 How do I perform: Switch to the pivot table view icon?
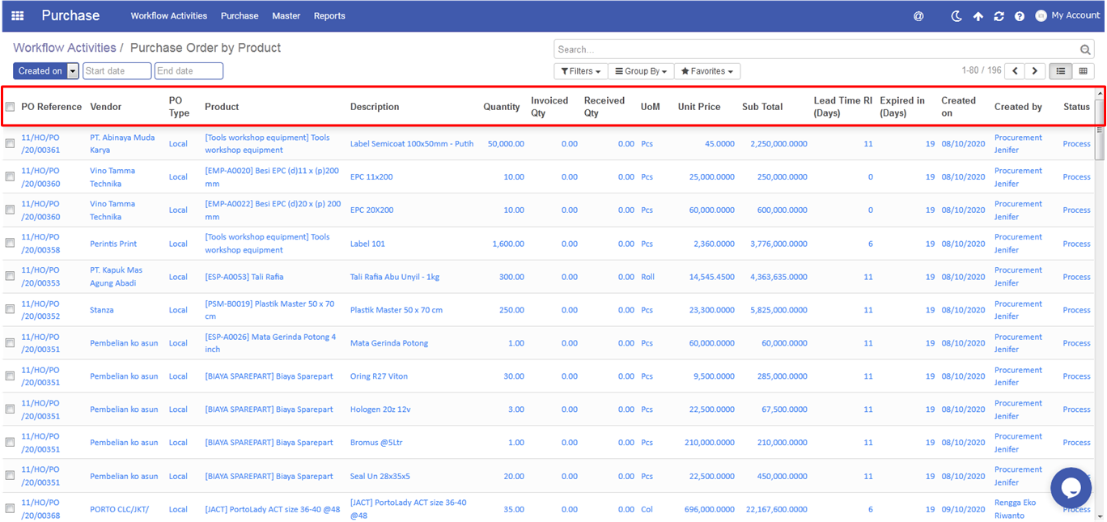(x=1083, y=71)
